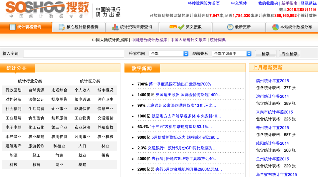This screenshot has width=318, height=177.
Task: Click the bar chart icon beside 统计资料来源查询
Action: coord(115,27)
